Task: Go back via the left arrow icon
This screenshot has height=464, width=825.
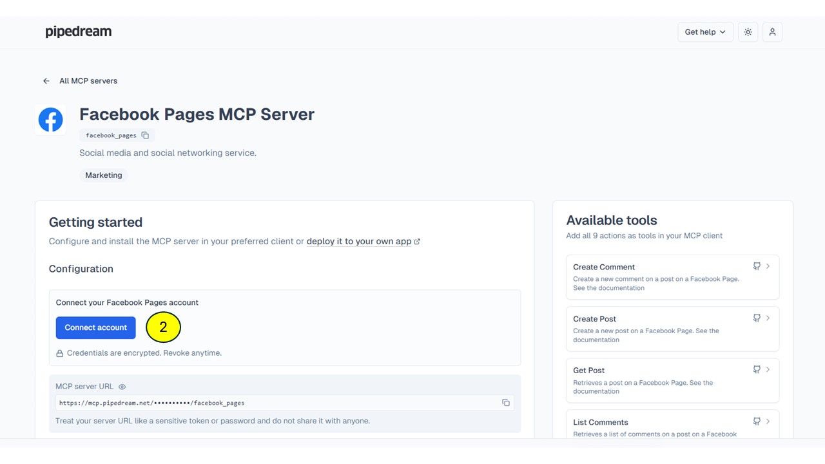Action: coord(46,81)
